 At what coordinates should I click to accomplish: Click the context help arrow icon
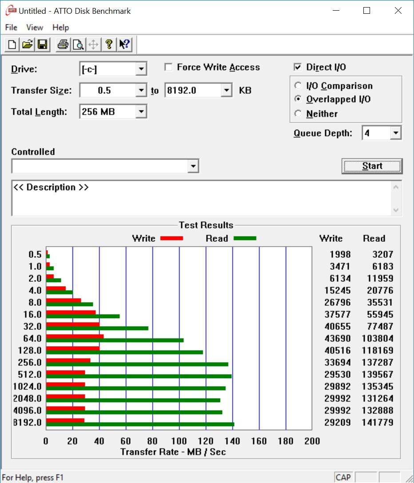[x=124, y=44]
